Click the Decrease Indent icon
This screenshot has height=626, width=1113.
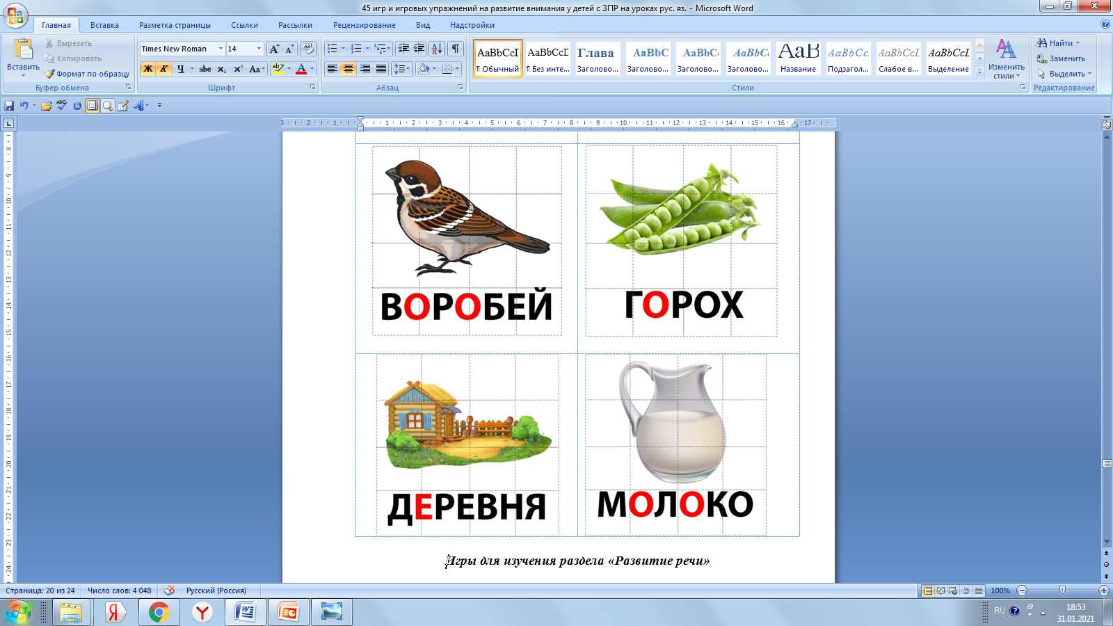coord(403,49)
